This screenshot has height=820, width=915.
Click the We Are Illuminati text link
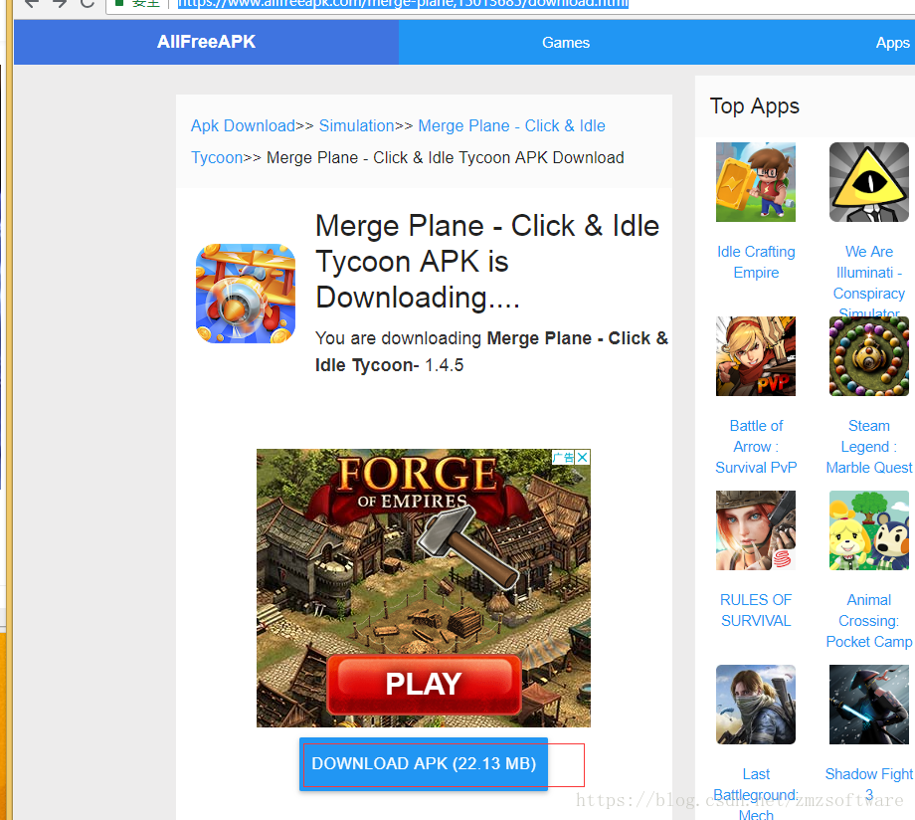click(x=869, y=282)
